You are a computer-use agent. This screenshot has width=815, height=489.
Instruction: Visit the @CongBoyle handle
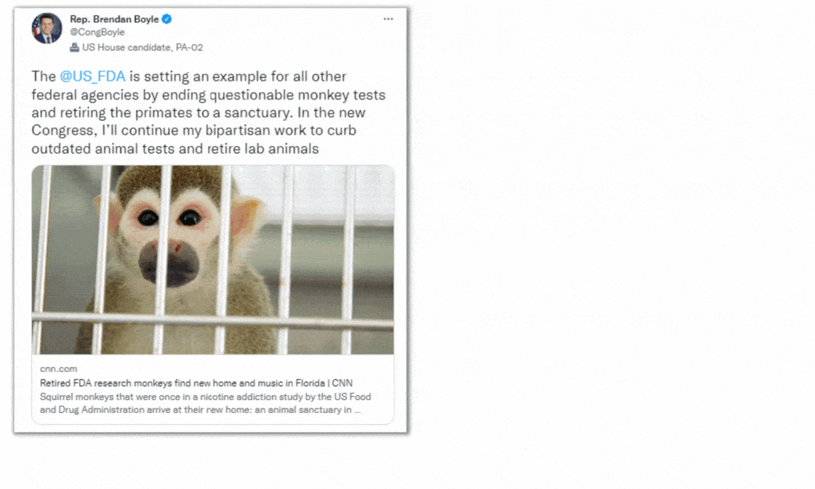pos(97,32)
